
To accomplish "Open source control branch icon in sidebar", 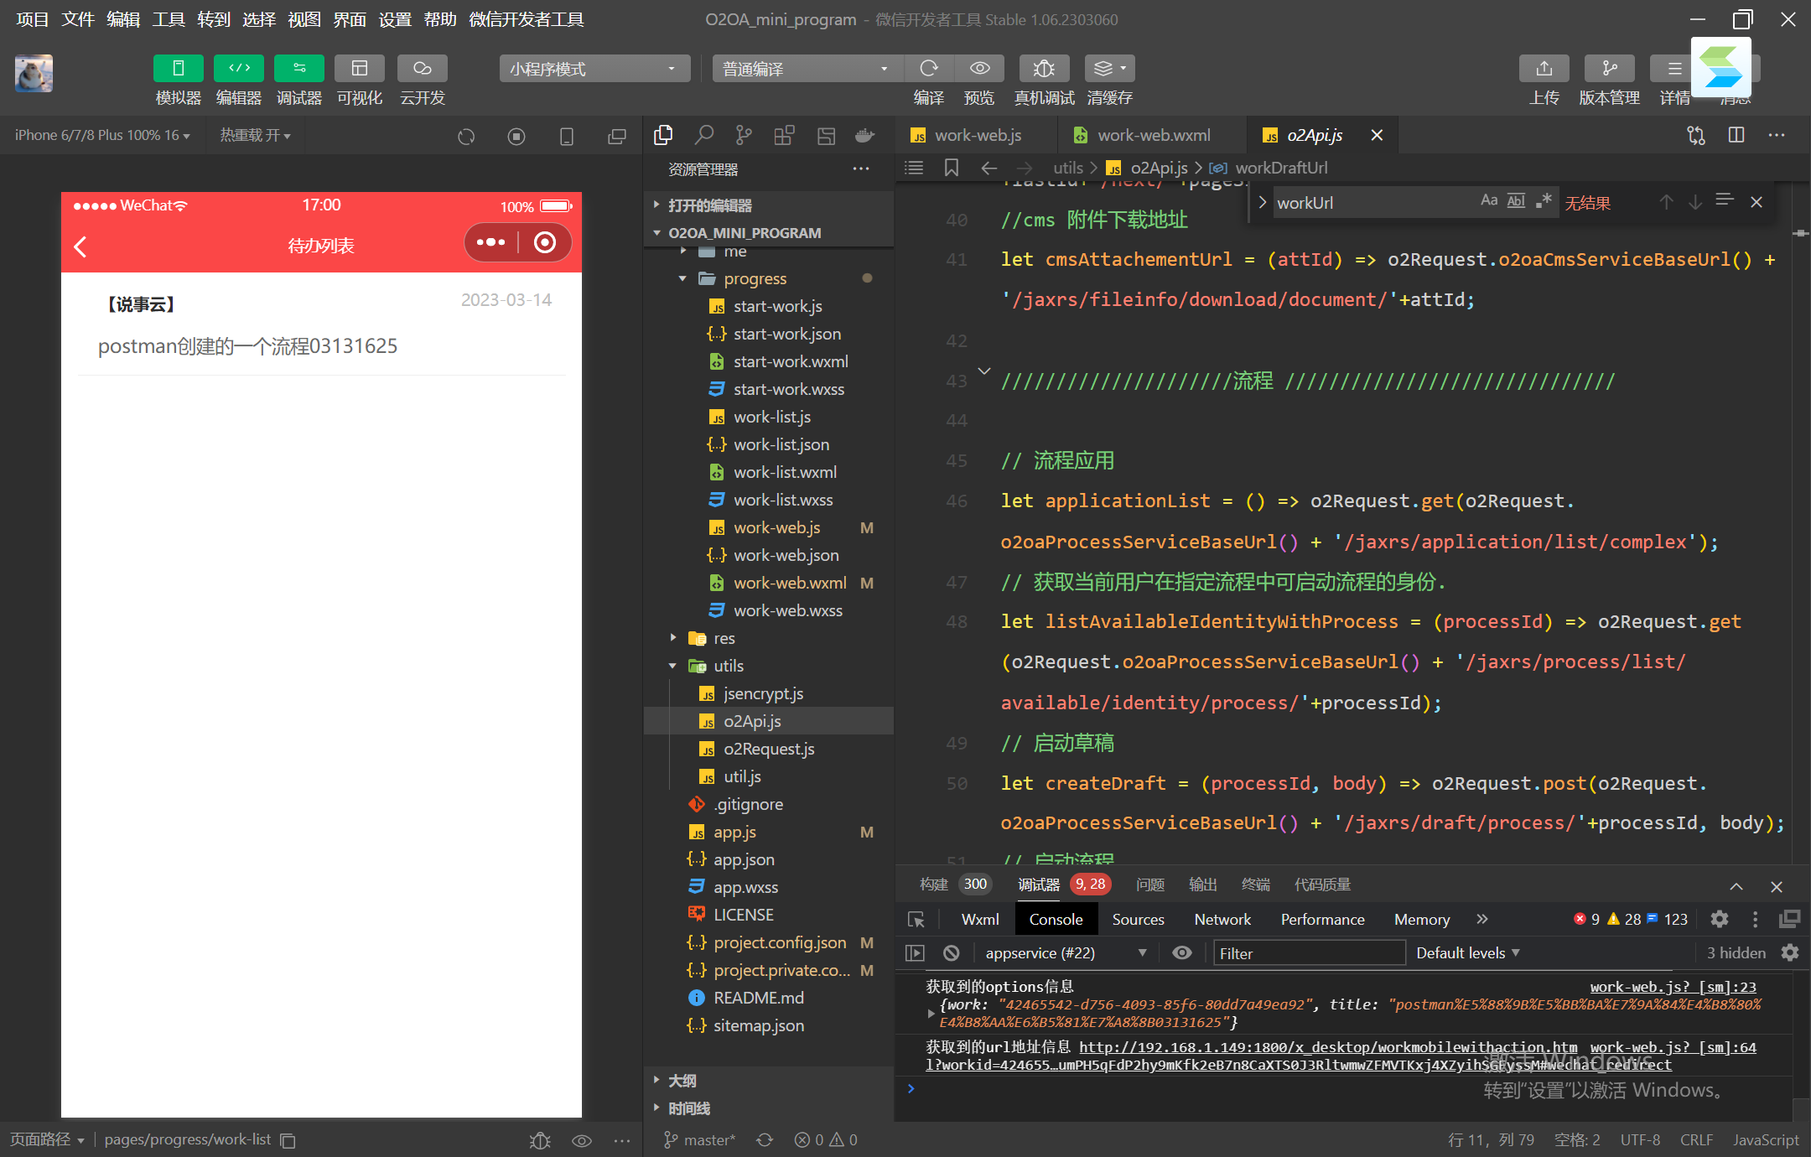I will [744, 135].
